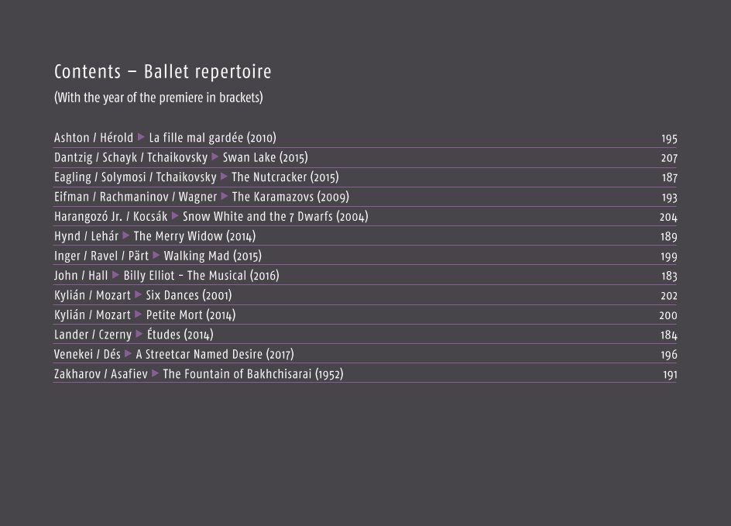
Task: Open Snow White and the 7 Dwarfs entry
Action: (365, 216)
